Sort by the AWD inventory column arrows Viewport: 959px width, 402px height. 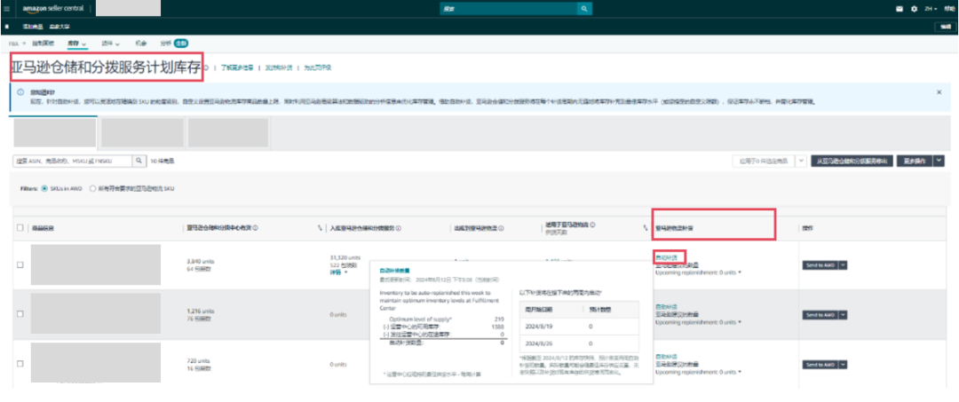coord(320,228)
